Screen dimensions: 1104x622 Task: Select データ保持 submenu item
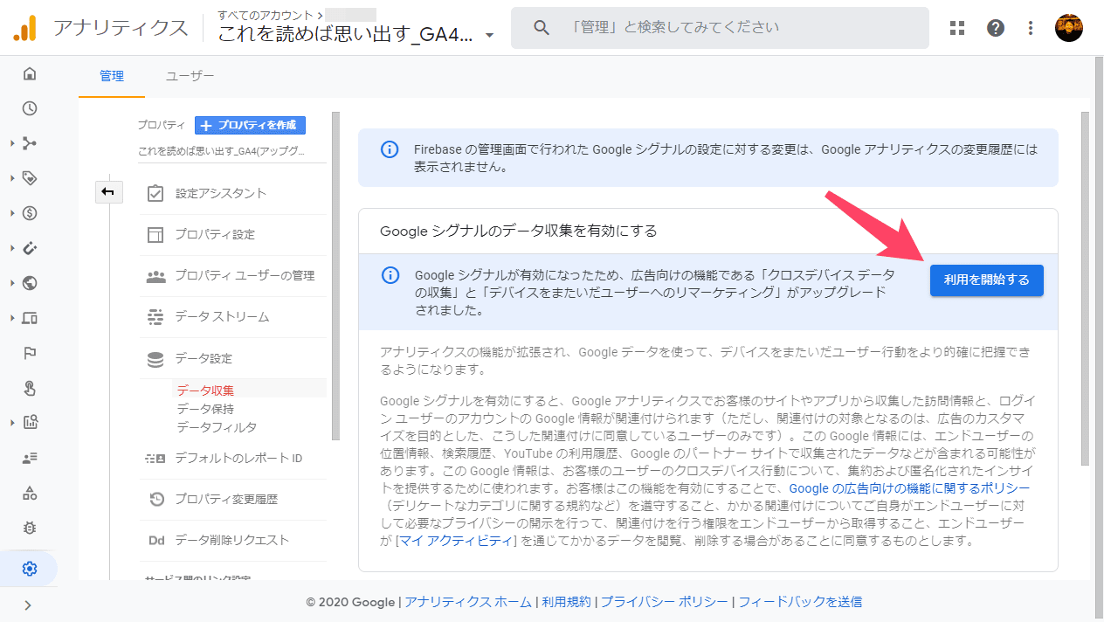click(x=205, y=409)
